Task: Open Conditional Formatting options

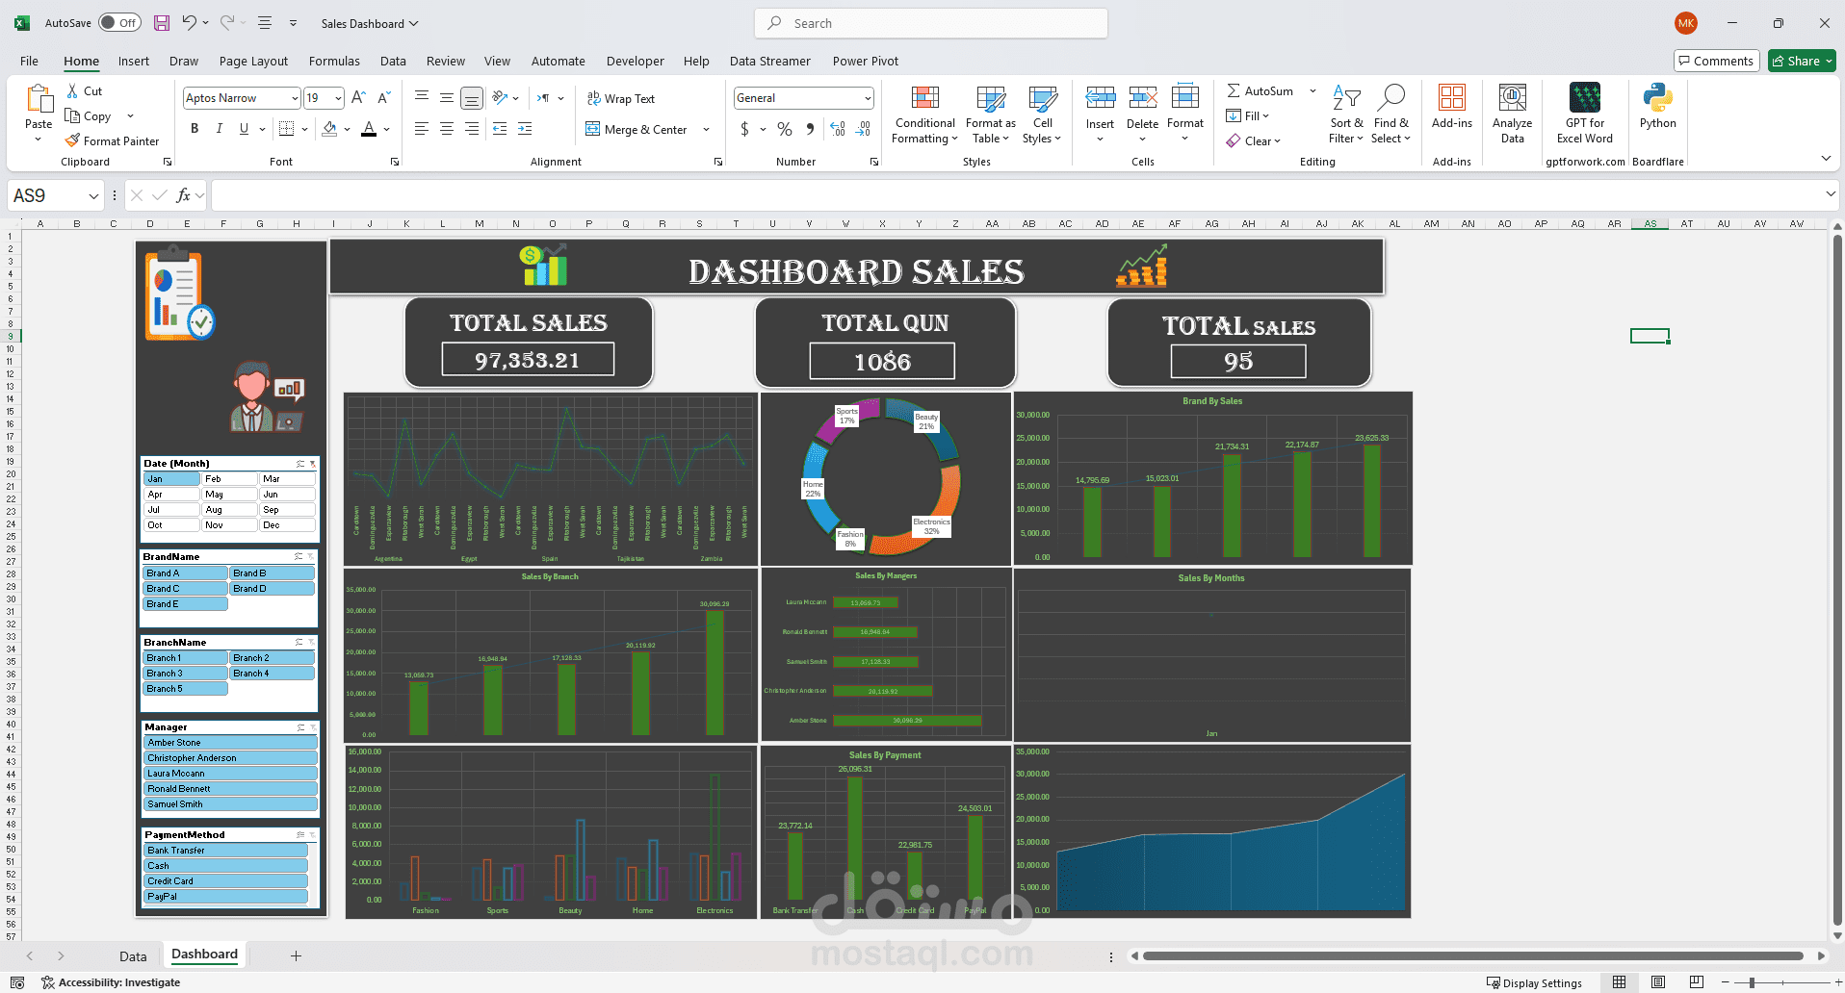Action: (923, 114)
